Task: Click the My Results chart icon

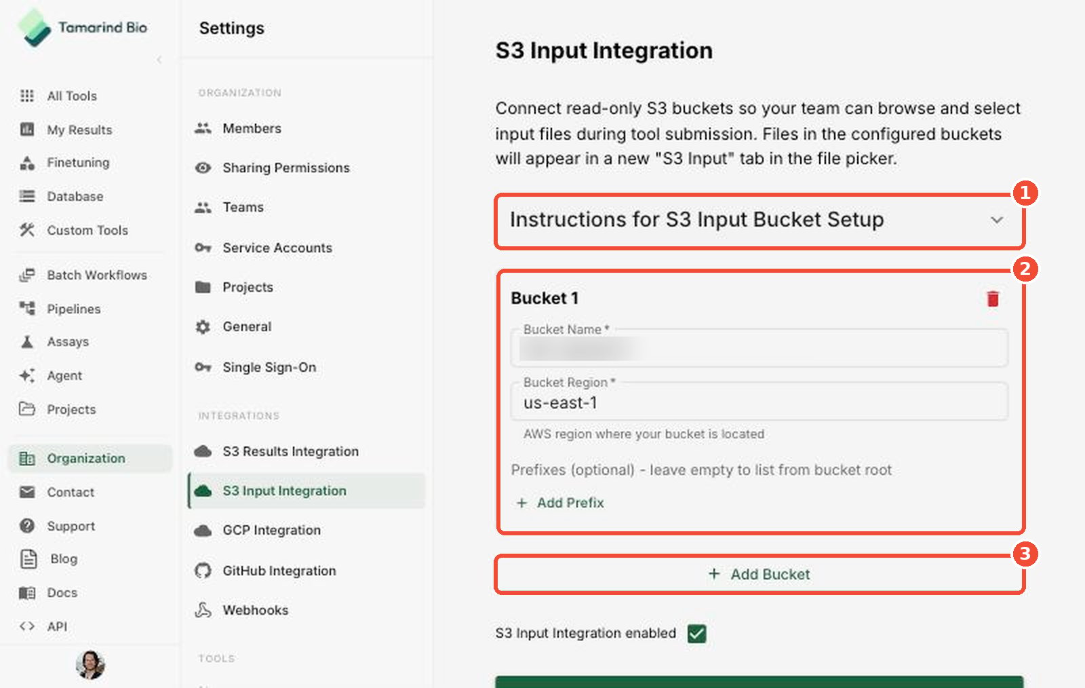Action: coord(27,130)
